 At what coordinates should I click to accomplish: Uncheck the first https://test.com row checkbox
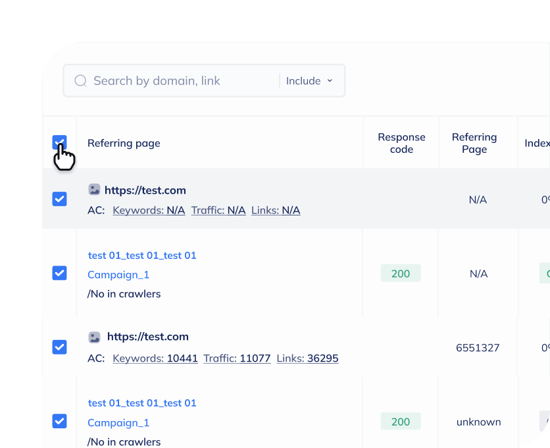point(59,199)
